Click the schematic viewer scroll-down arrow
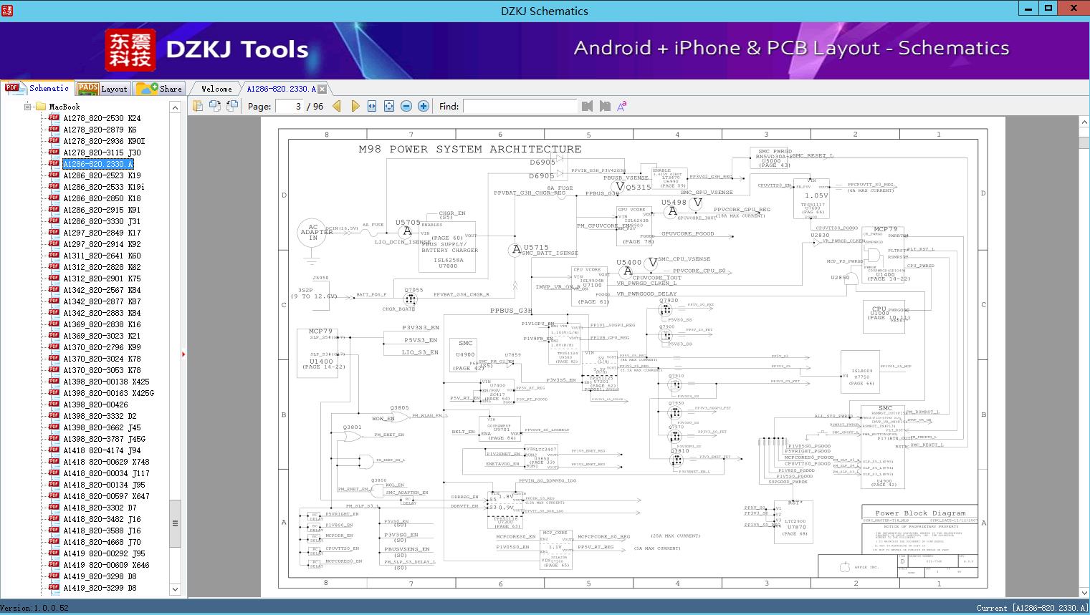The image size is (1090, 615). (1084, 593)
